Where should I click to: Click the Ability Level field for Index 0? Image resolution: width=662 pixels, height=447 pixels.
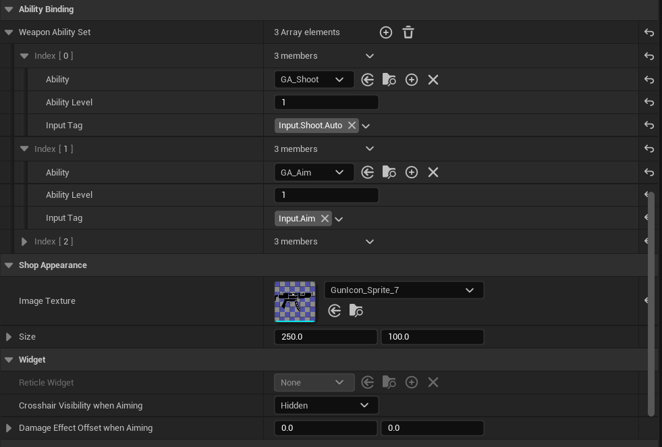pos(326,103)
